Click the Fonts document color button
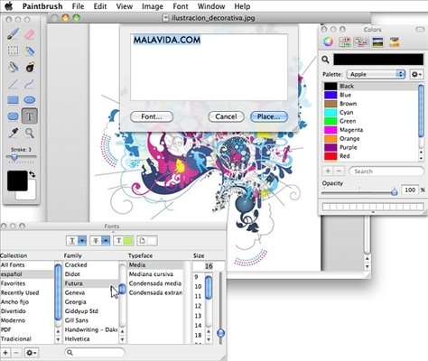Image resolution: width=428 pixels, height=361 pixels. [x=147, y=241]
